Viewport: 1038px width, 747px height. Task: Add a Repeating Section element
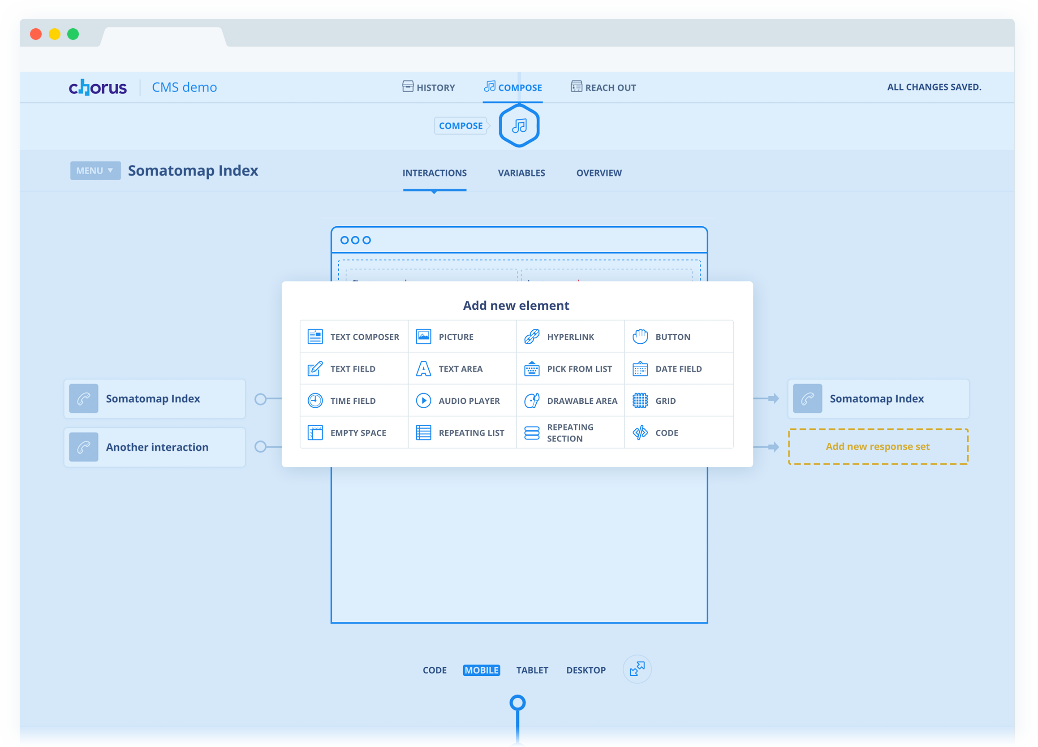pyautogui.click(x=570, y=432)
